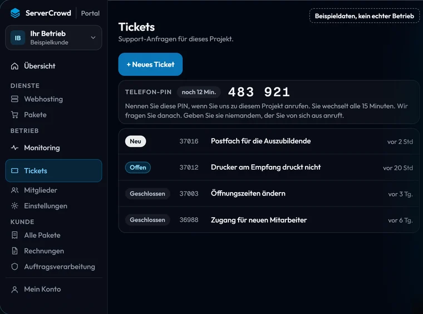Viewport: 423px width, 314px height.
Task: Click the pulse icon beside Monitoring
Action: (14, 148)
